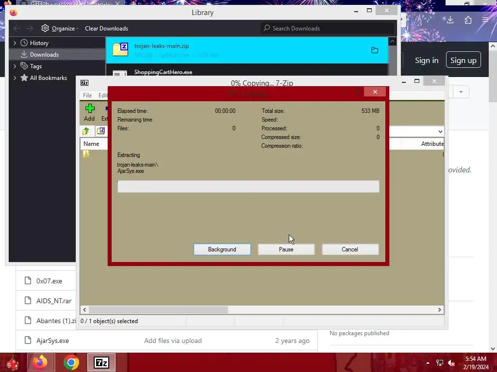Image resolution: width=497 pixels, height=372 pixels.
Task: Click the GitHub page dropdown caret button
Action: [461, 92]
